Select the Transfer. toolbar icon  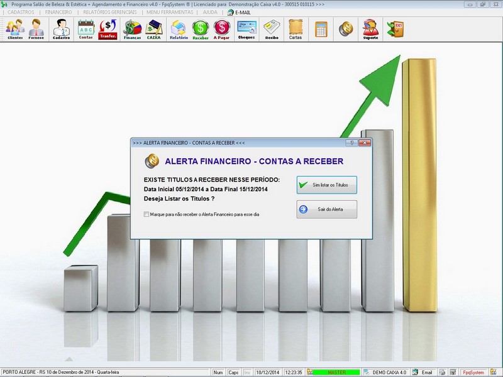108,29
